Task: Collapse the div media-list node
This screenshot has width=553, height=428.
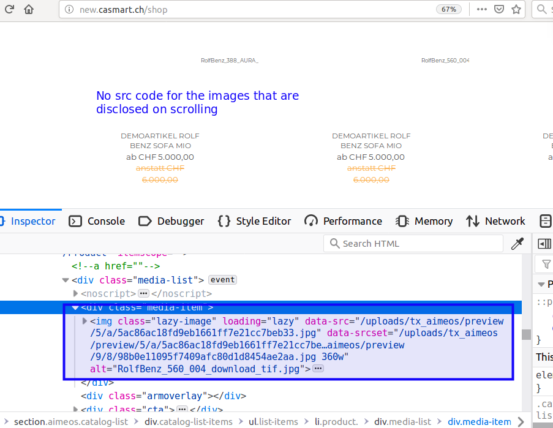Action: 66,280
